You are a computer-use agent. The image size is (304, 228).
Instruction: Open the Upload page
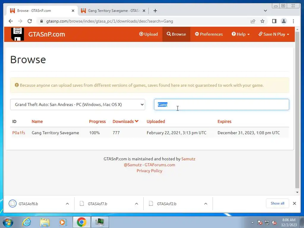click(x=148, y=34)
